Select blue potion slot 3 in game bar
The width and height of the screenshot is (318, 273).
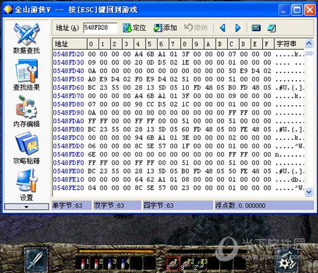[x=112, y=263]
